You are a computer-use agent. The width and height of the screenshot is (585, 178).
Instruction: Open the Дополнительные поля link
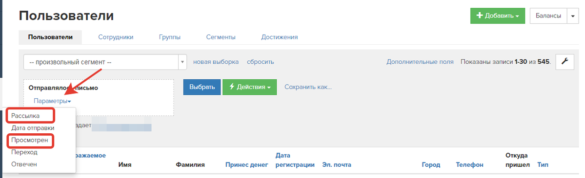coord(420,62)
